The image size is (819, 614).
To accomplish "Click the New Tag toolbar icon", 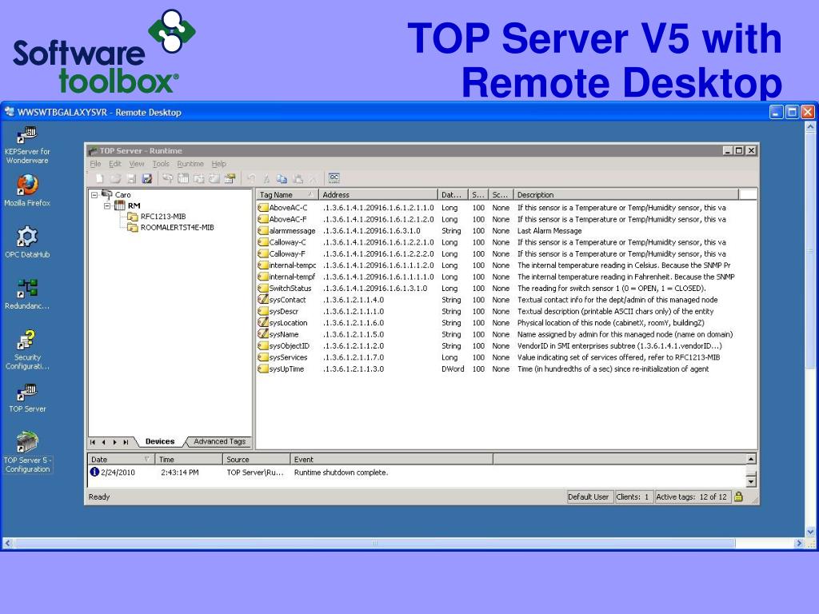I will point(214,178).
